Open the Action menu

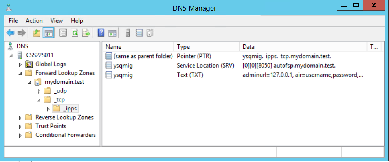(x=34, y=20)
